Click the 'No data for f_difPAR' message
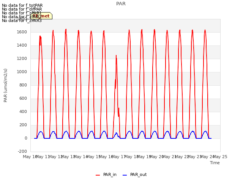This screenshot has width=243, height=182. point(22,9)
